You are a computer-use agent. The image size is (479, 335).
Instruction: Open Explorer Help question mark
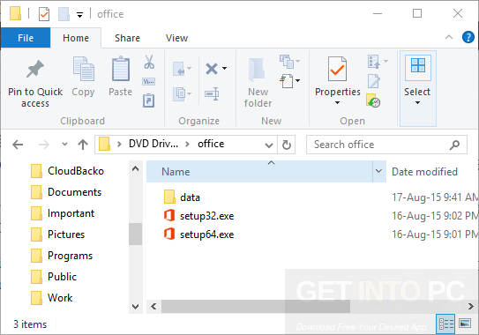point(468,38)
